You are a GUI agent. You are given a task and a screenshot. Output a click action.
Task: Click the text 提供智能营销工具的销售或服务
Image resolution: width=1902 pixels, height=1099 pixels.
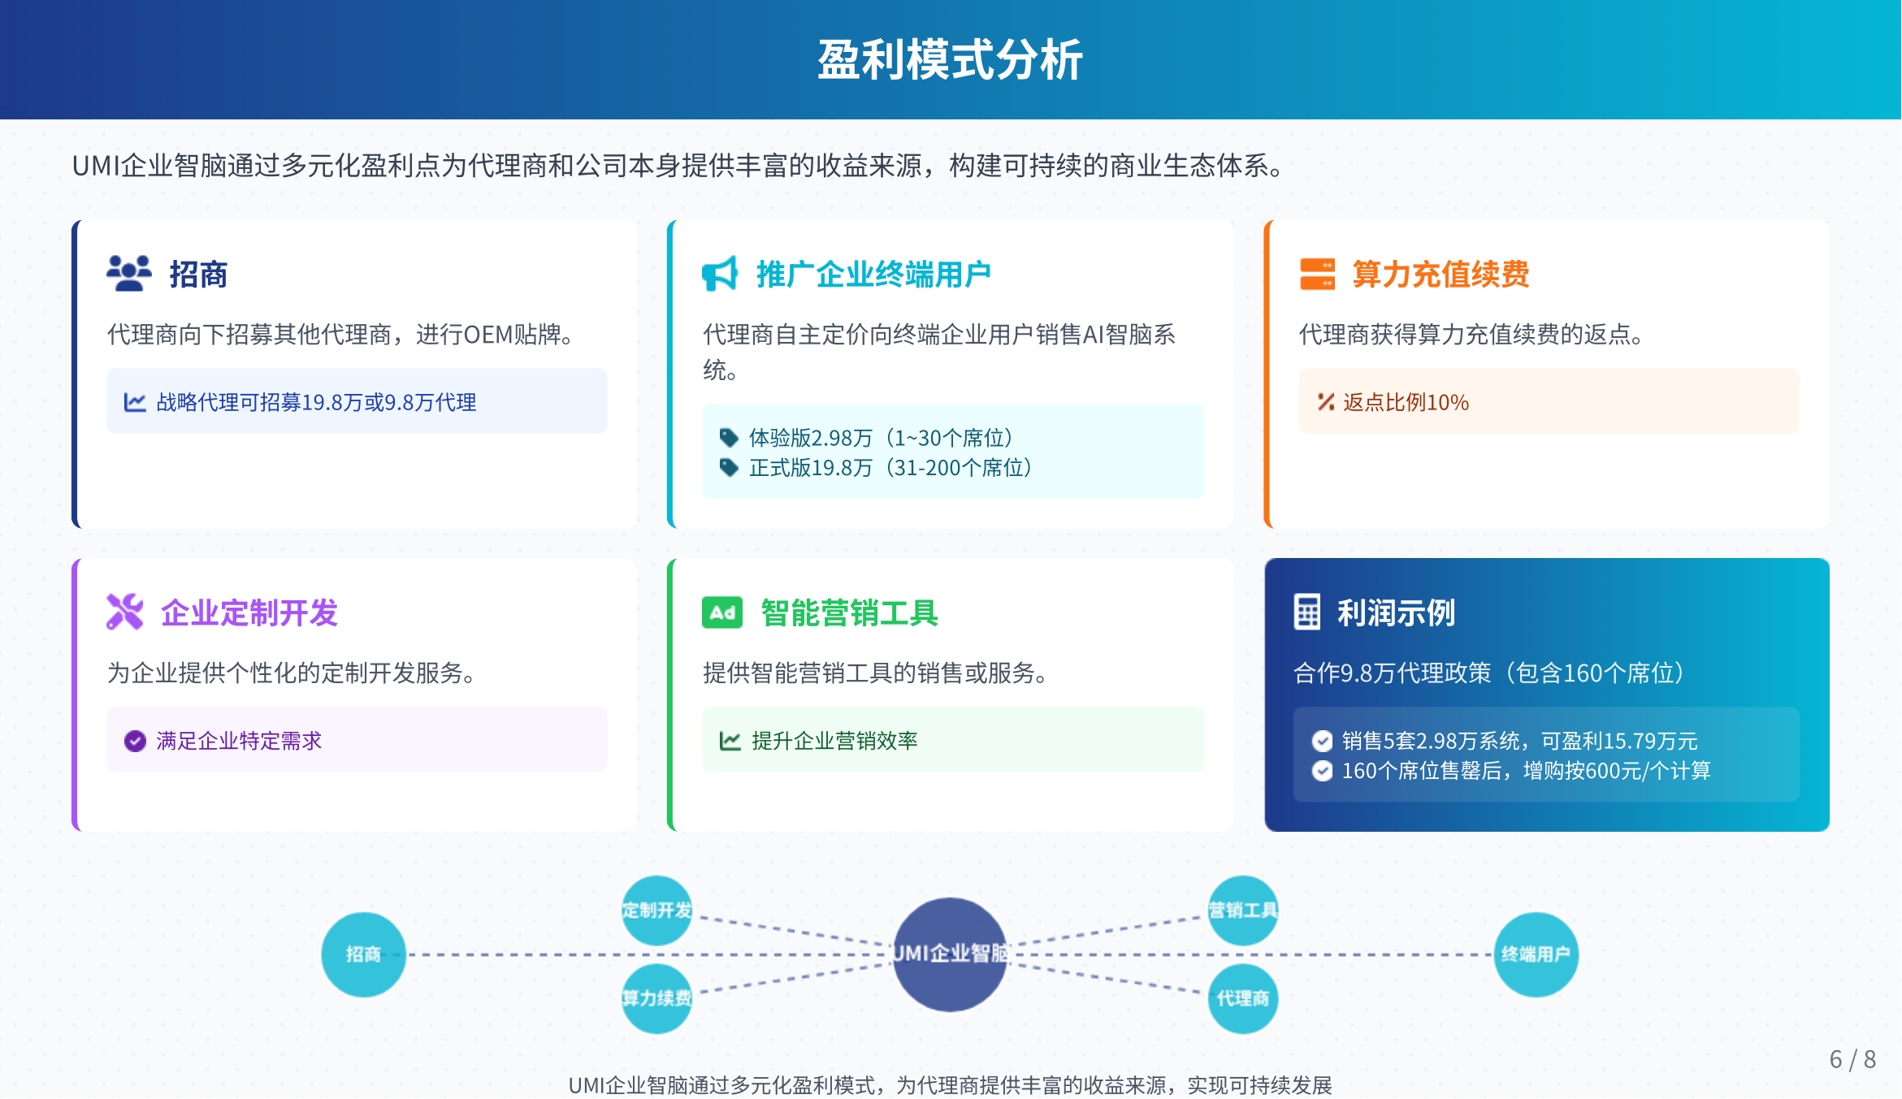pyautogui.click(x=876, y=673)
